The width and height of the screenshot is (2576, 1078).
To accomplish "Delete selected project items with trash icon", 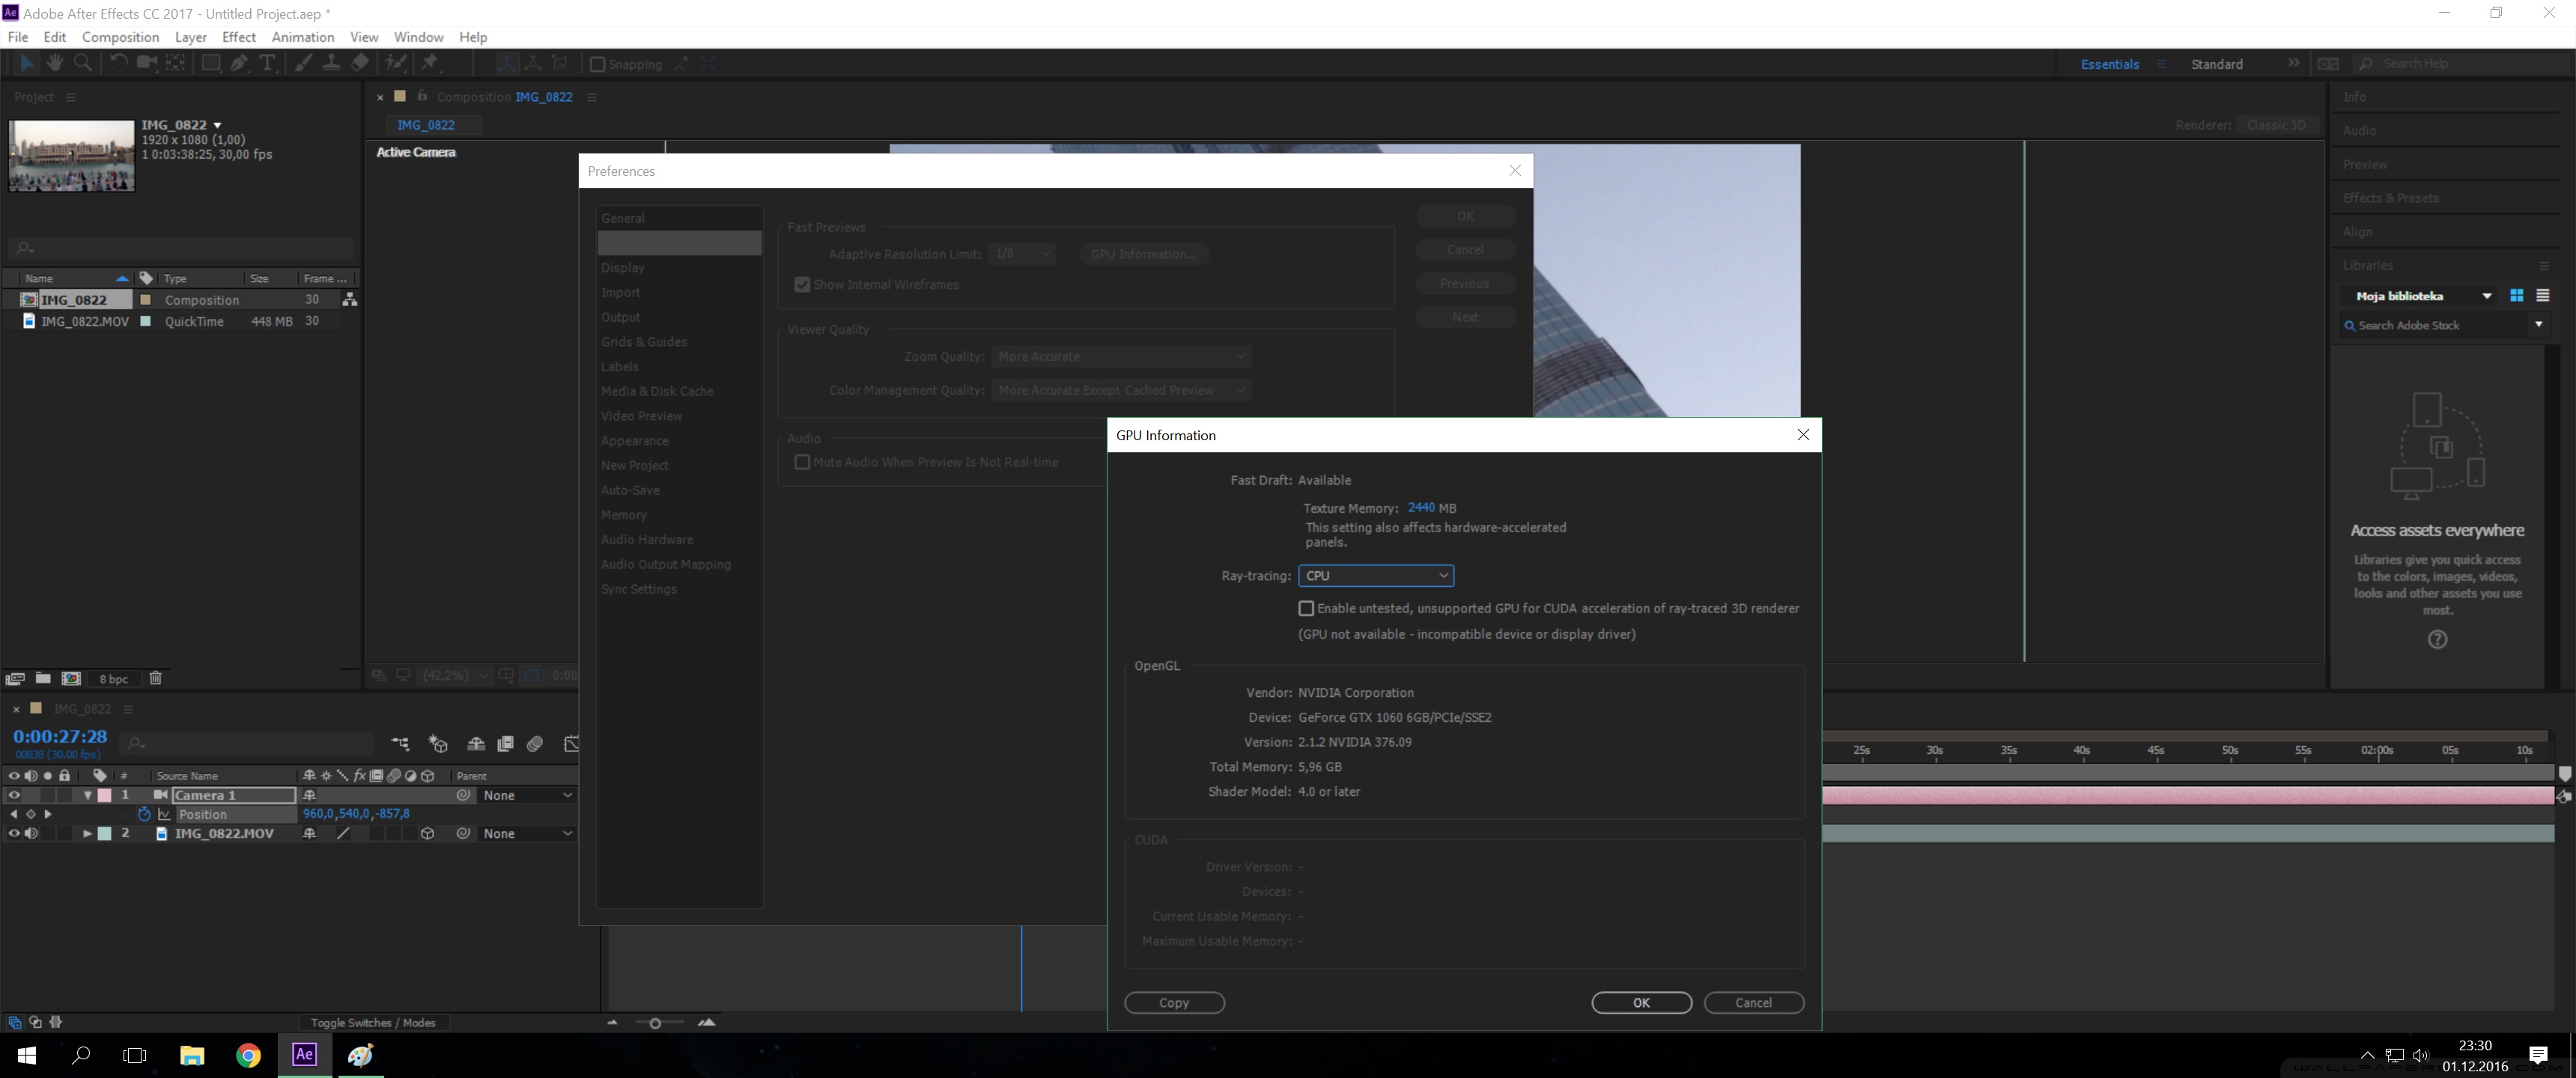I will tap(155, 678).
